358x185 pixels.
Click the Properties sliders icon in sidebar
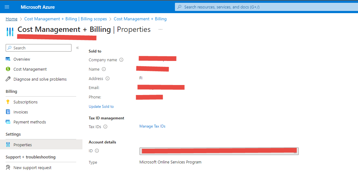coord(8,144)
